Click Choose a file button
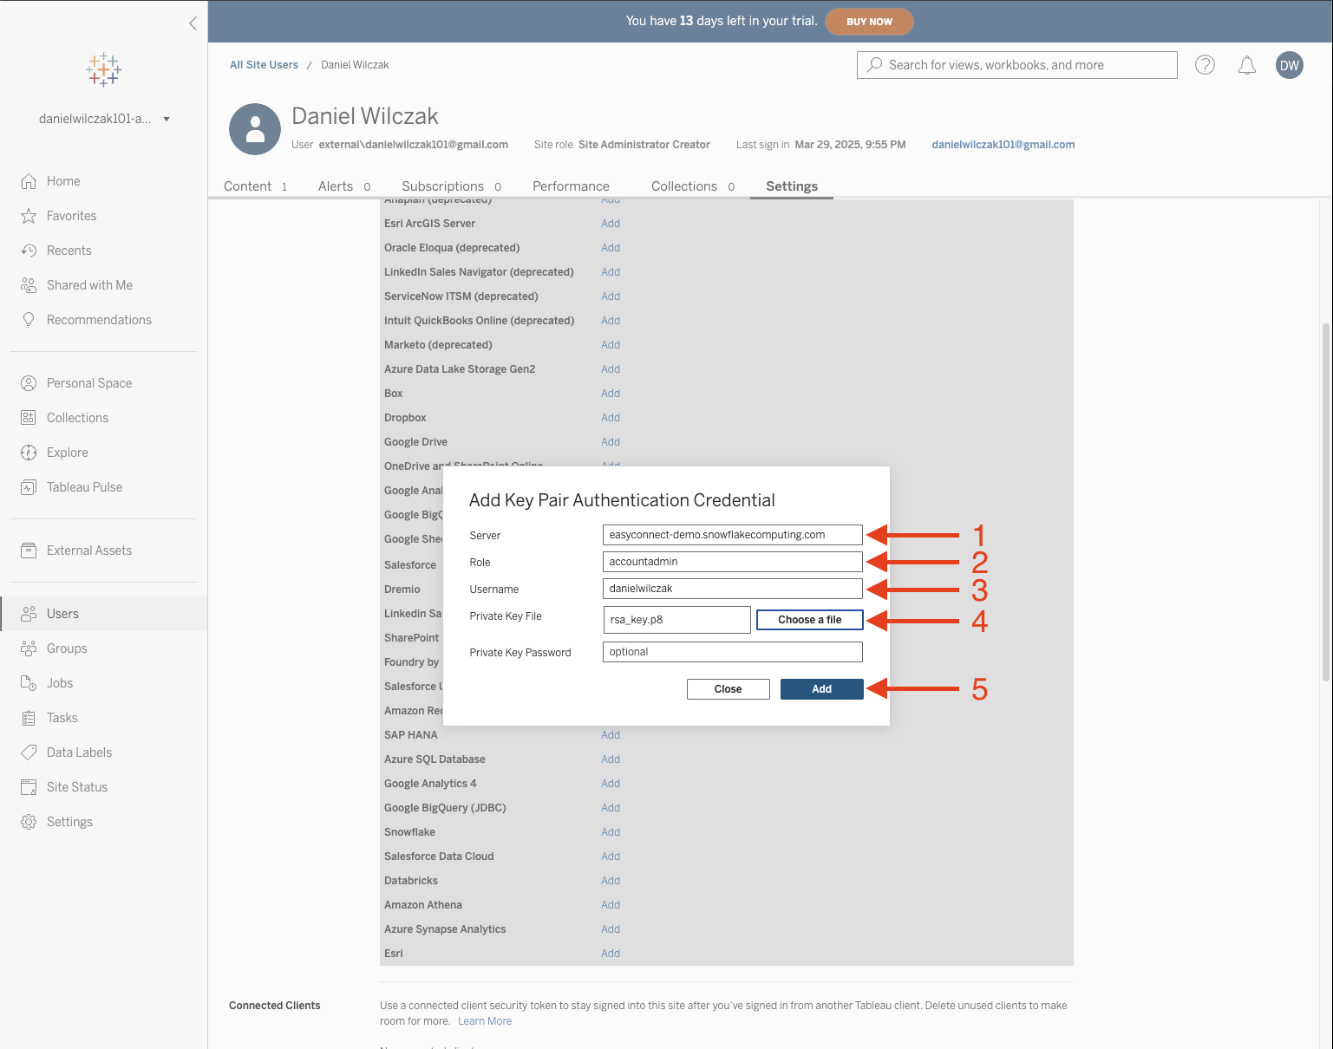 [810, 620]
